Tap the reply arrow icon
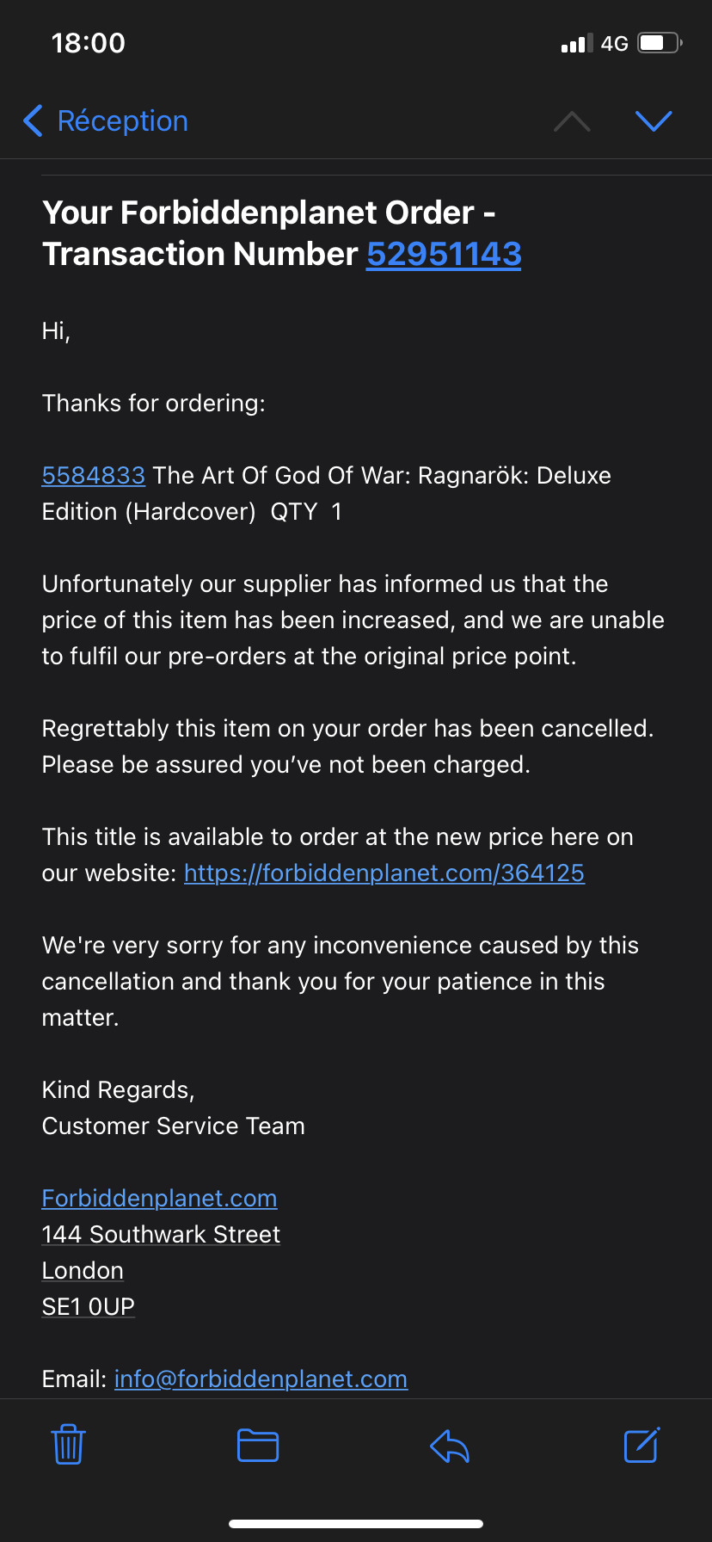712x1542 pixels. point(449,1445)
